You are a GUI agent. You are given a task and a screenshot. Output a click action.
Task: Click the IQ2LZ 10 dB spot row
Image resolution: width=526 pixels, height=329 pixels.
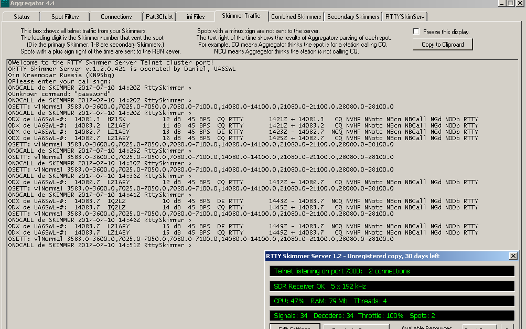(x=243, y=201)
